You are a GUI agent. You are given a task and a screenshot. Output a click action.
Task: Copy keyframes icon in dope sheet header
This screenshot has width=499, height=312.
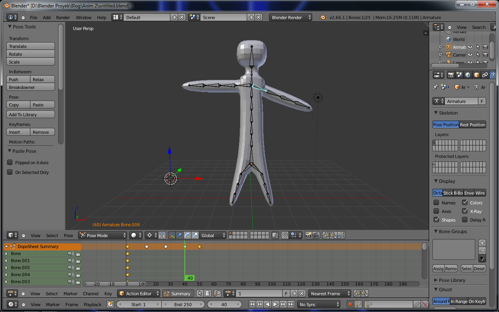[x=357, y=293]
